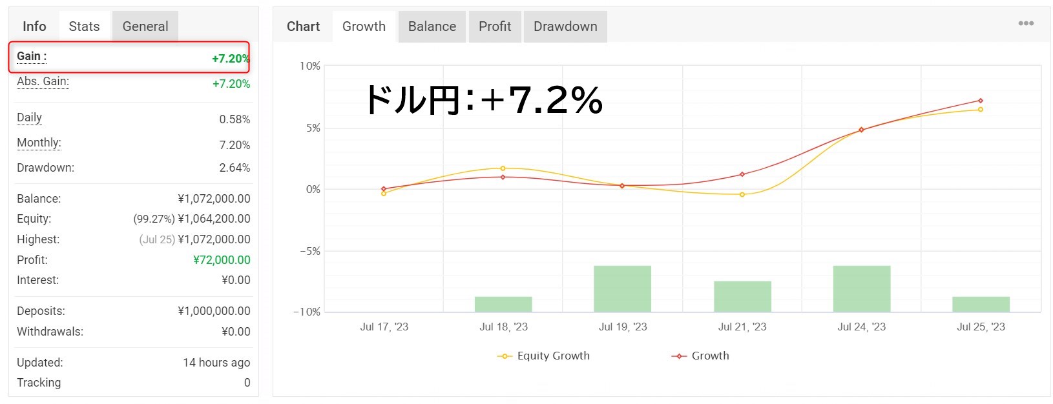1053x404 pixels.
Task: Click the Abs. Gain label
Action: tap(43, 81)
